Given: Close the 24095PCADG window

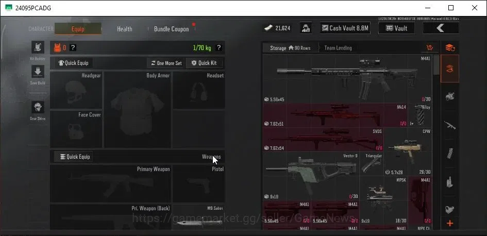Looking at the screenshot, I should [475, 8].
